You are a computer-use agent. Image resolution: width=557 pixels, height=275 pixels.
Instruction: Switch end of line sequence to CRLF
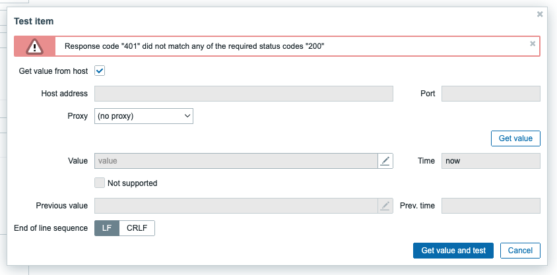point(137,228)
